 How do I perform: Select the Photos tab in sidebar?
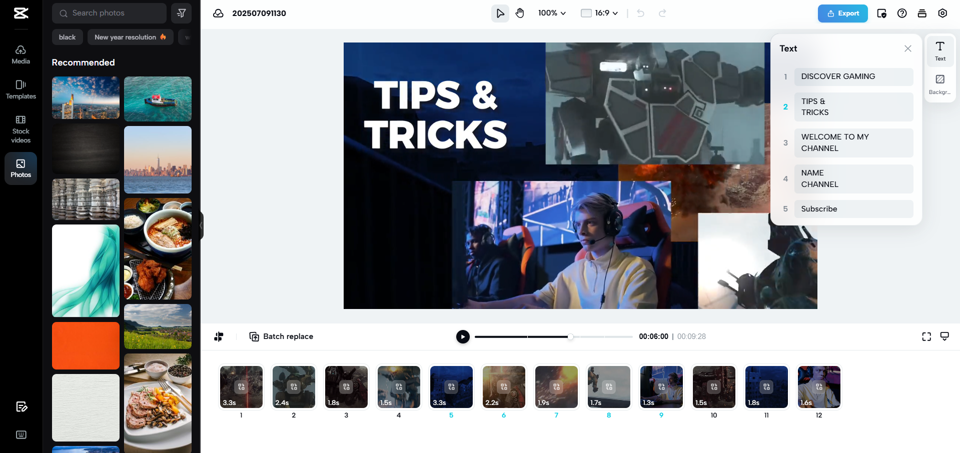click(21, 168)
